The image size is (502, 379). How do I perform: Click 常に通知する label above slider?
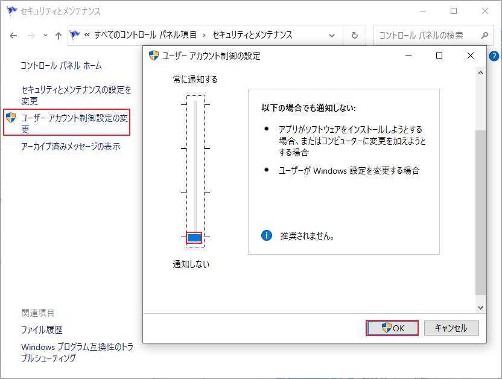pyautogui.click(x=195, y=80)
